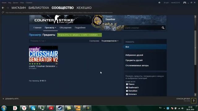
Task: Click the search magnifier in the workshop
Action: pyautogui.click(x=163, y=28)
